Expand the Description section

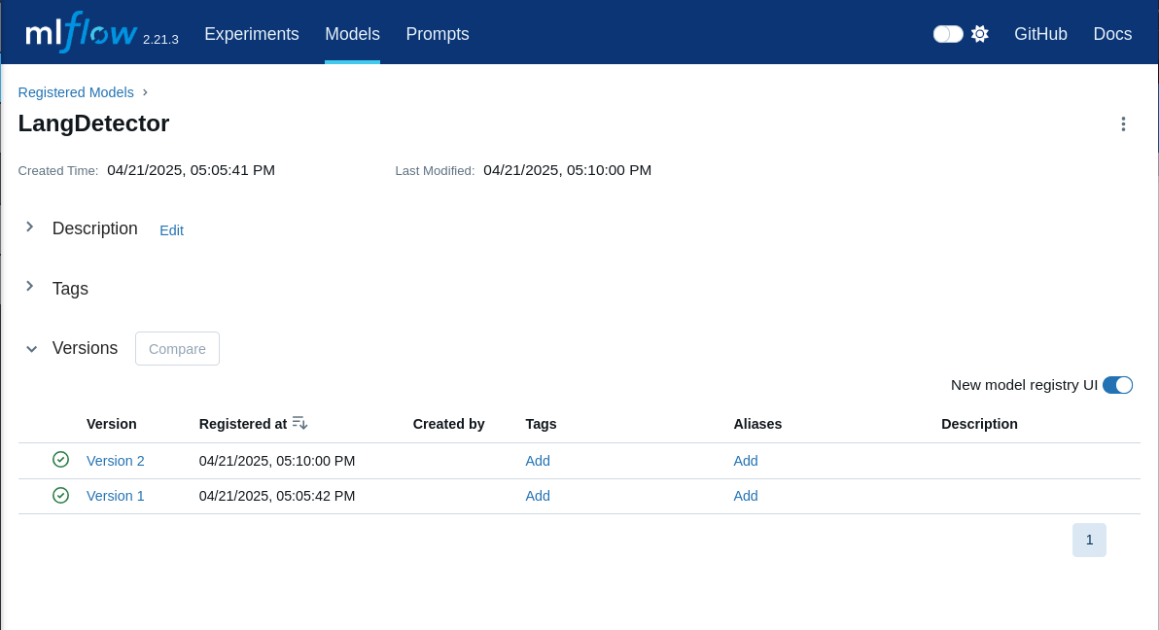tap(30, 227)
